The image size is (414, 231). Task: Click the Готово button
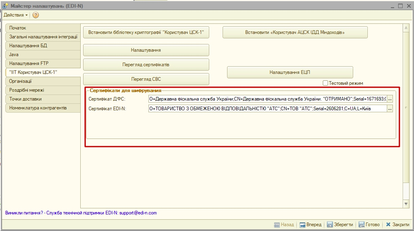369,225
